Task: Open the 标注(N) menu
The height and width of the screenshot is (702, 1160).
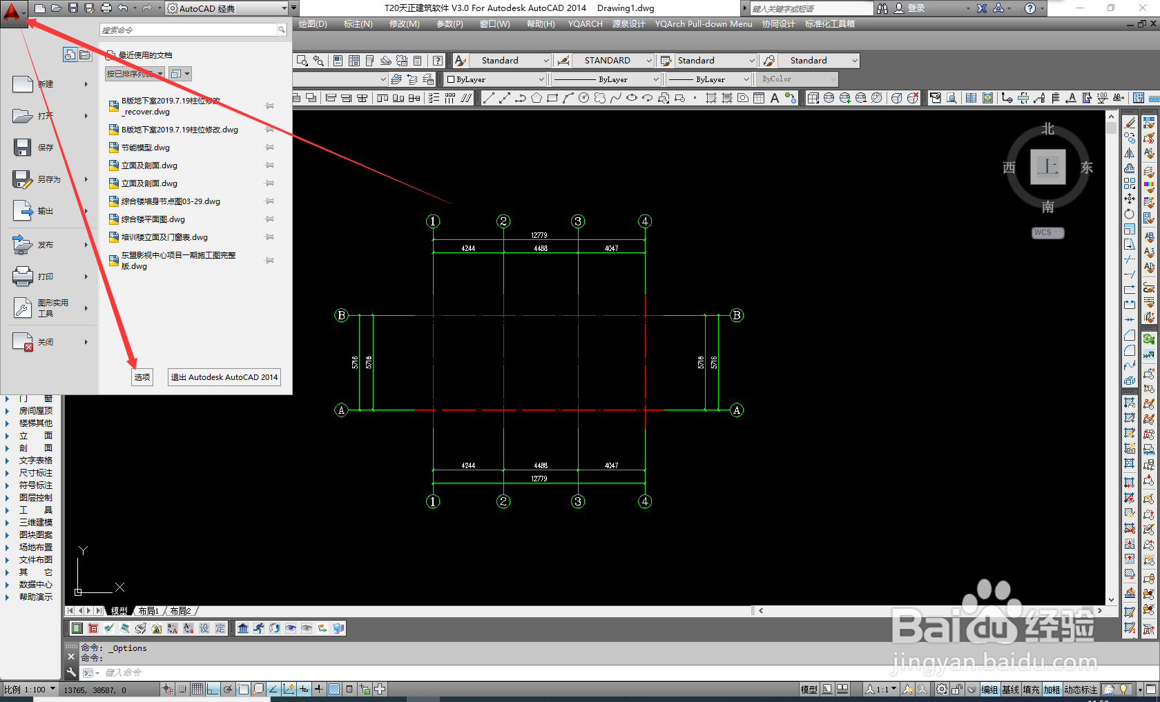Action: coord(358,24)
